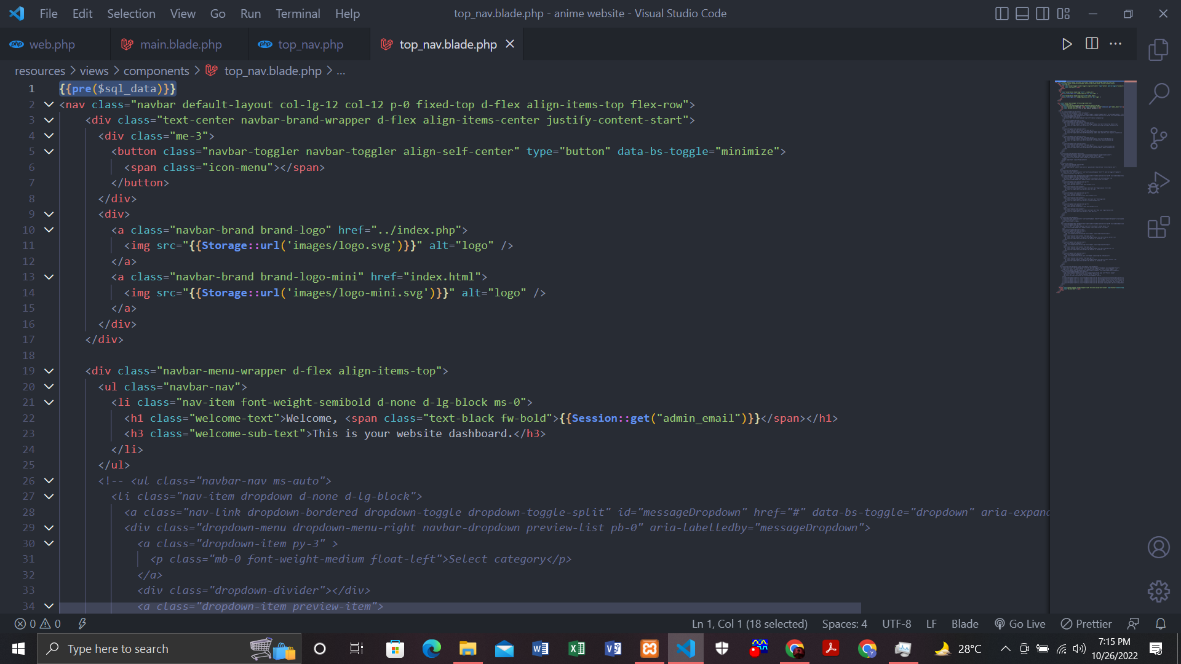Change file encoding UTF-8
The width and height of the screenshot is (1181, 664).
(896, 624)
